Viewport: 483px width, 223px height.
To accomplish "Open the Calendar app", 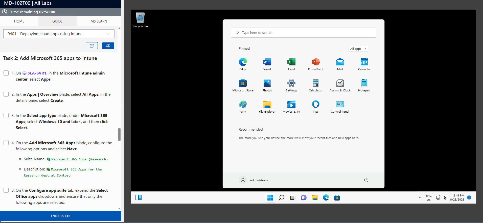I will pyautogui.click(x=364, y=64).
